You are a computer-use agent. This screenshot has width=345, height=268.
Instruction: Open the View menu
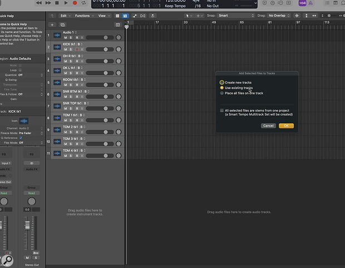(104, 16)
